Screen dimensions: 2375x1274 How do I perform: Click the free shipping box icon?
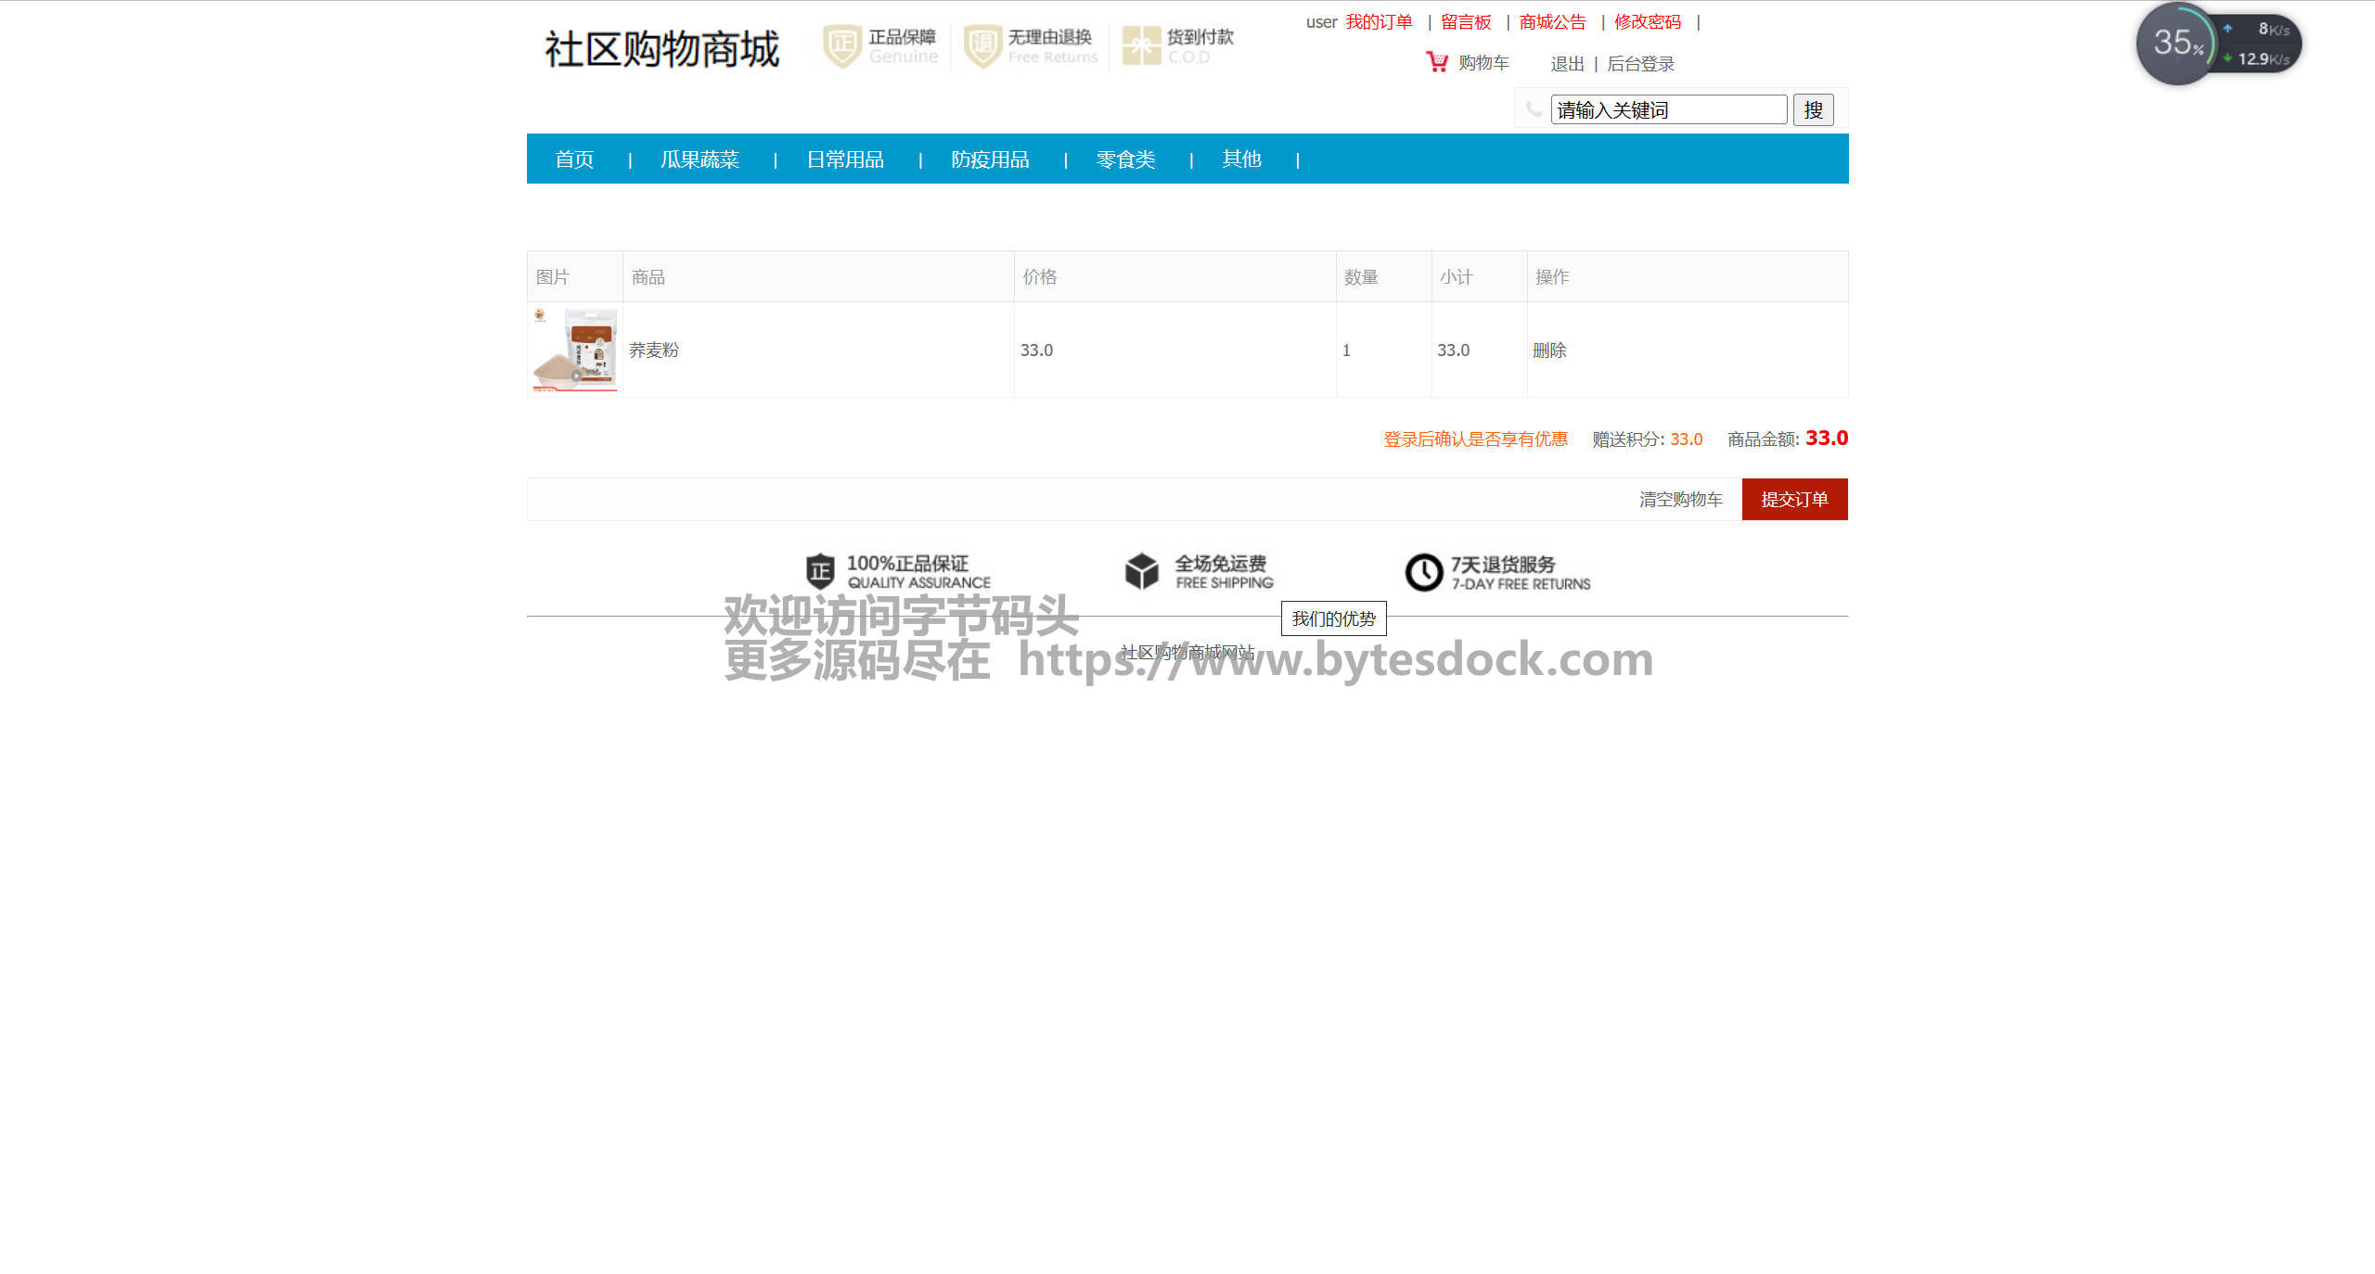(x=1142, y=571)
